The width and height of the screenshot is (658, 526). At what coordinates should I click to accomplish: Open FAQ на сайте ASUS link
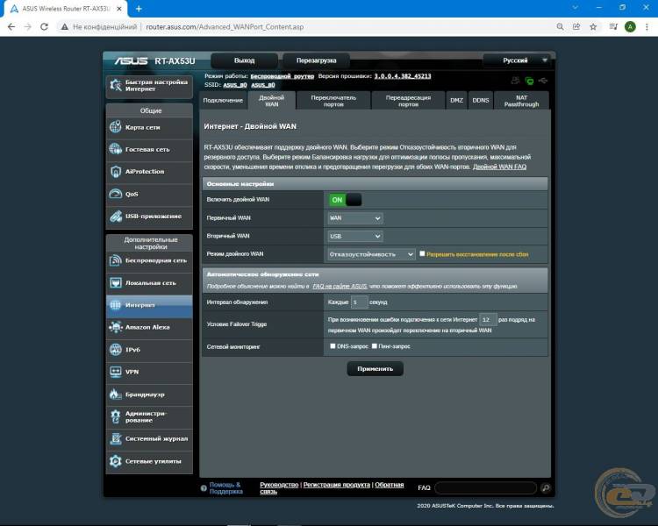point(340,286)
